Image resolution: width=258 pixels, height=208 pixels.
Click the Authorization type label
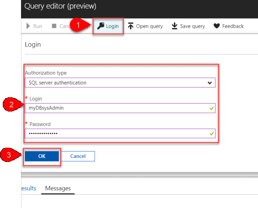tap(46, 73)
